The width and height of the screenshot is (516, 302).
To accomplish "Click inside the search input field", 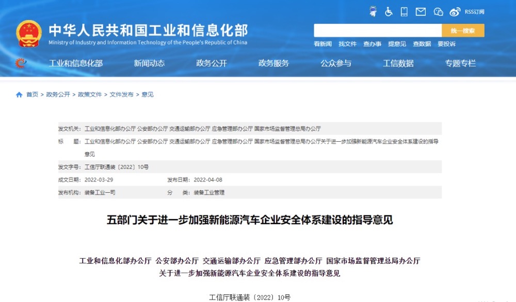I will [x=377, y=30].
